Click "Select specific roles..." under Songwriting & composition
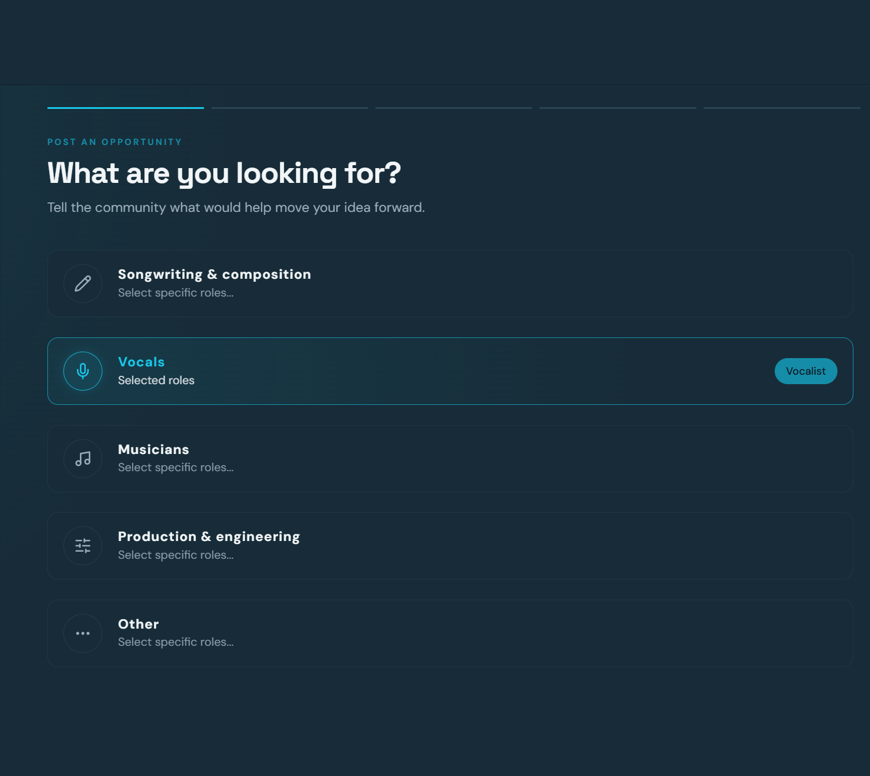This screenshot has height=776, width=870. (176, 292)
